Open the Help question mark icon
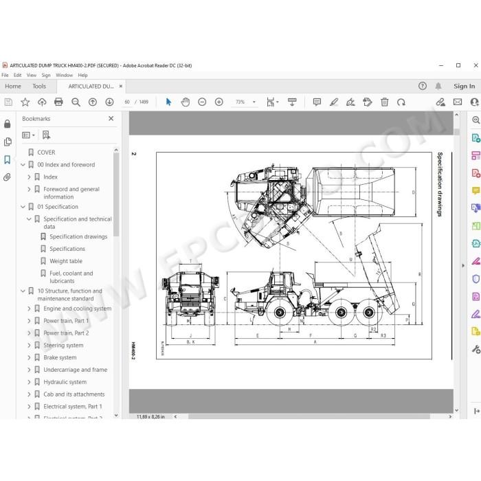This screenshot has height=481, width=481. pos(423,86)
